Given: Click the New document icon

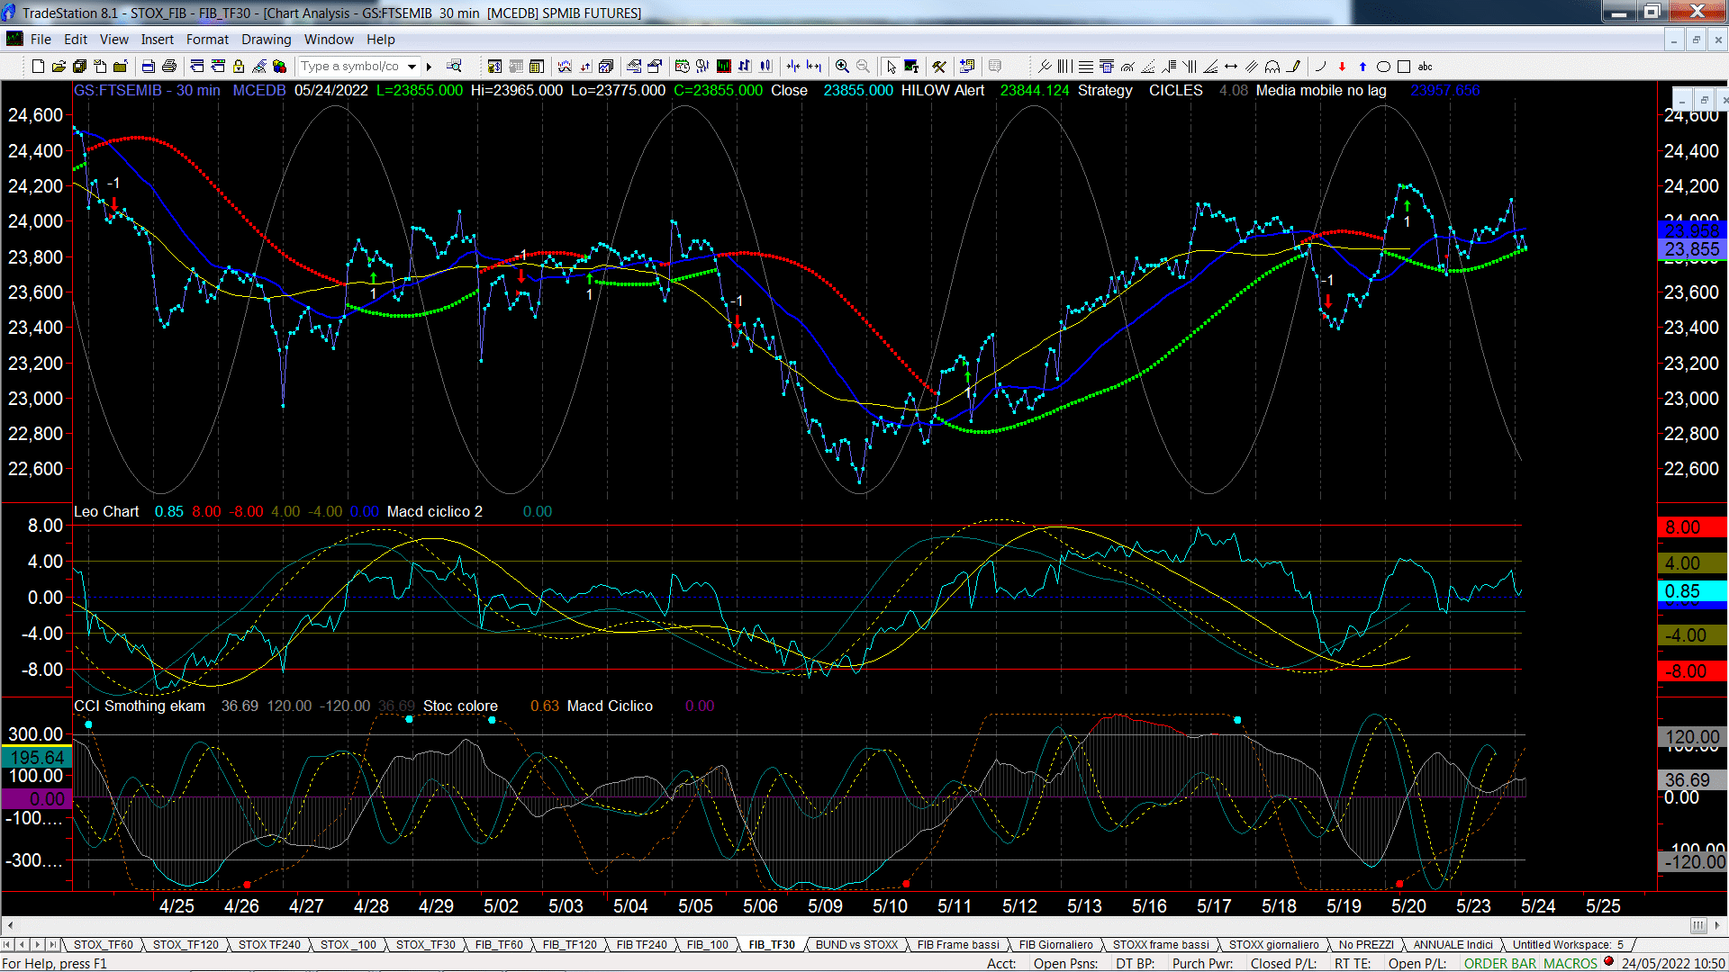Looking at the screenshot, I should point(38,66).
